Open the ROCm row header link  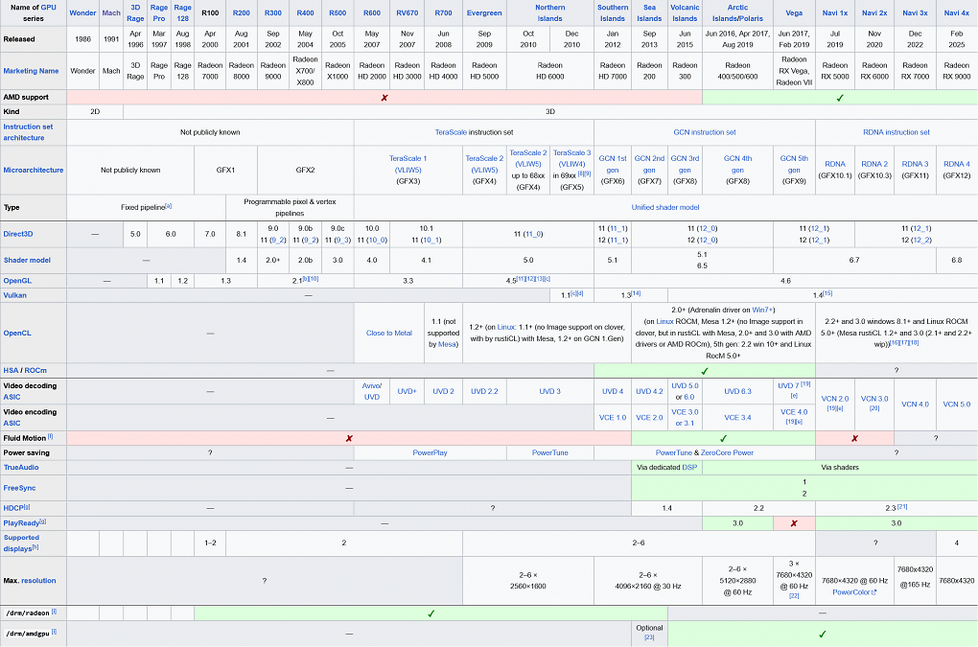tap(35, 371)
